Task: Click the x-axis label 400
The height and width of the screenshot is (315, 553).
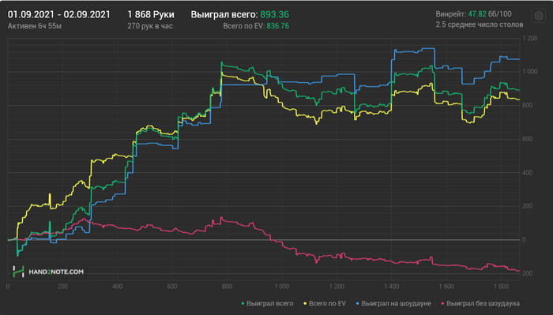Action: [x=118, y=287]
